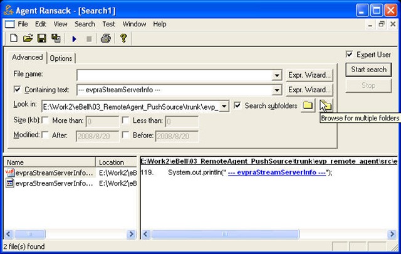
Task: Click file list scroll right arrow
Action: (x=131, y=234)
